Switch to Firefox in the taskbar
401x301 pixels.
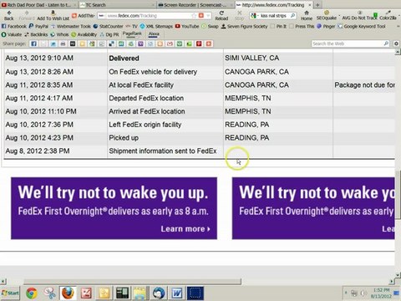(68, 293)
